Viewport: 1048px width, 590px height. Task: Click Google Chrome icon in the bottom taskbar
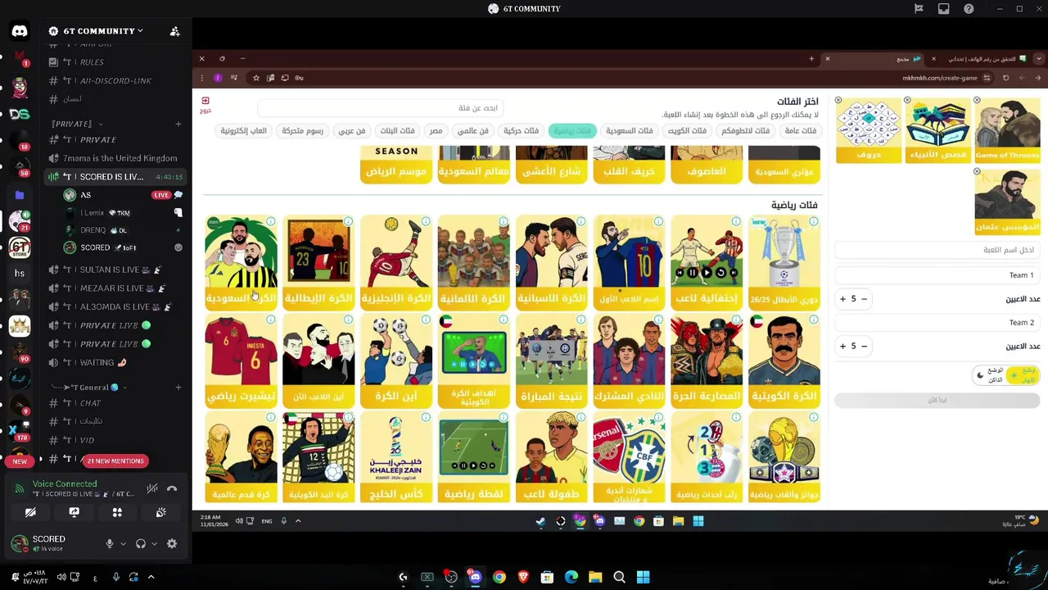499,578
